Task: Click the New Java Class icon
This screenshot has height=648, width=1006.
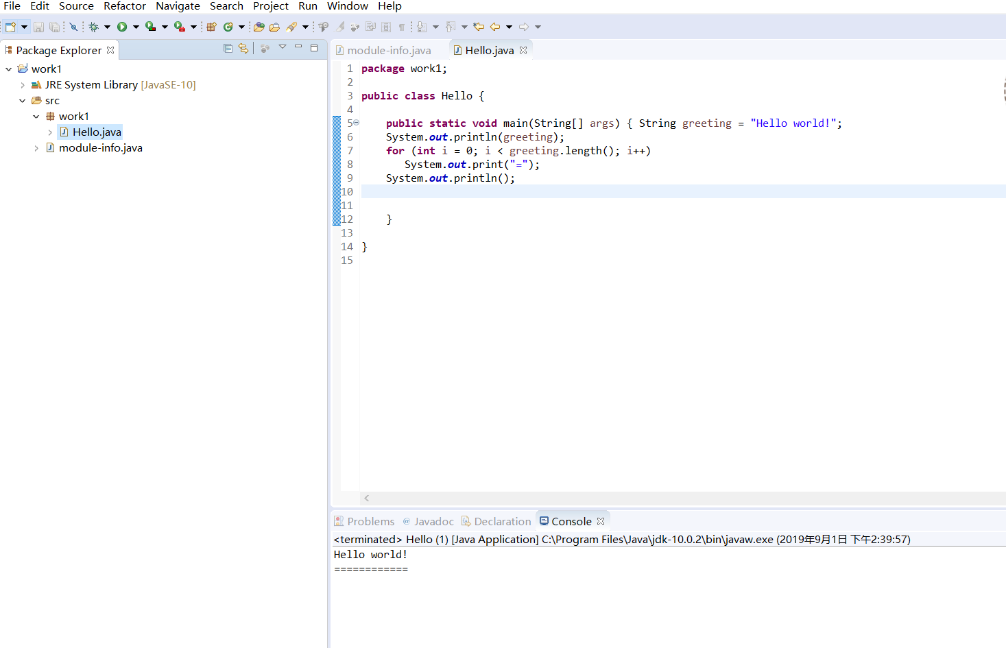Action: pyautogui.click(x=228, y=27)
